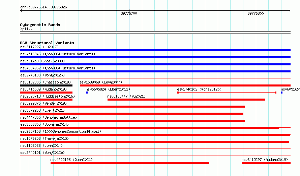
Task: Click esv2740100 (Wong2012b) variant label
Action: coord(42,75)
